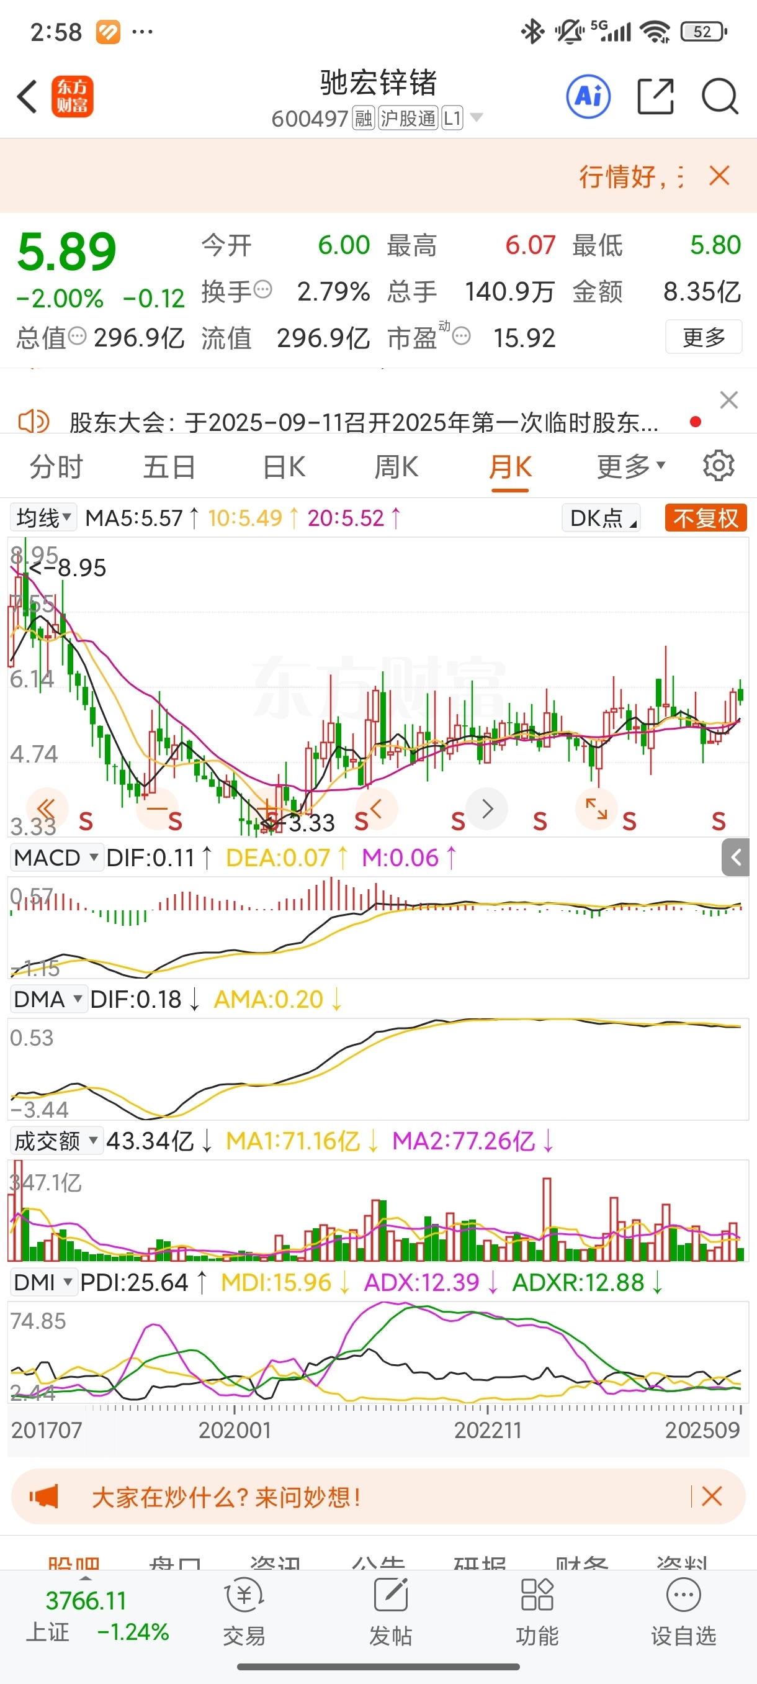Open the DMI indicator dropdown
757x1684 pixels.
coord(44,1282)
